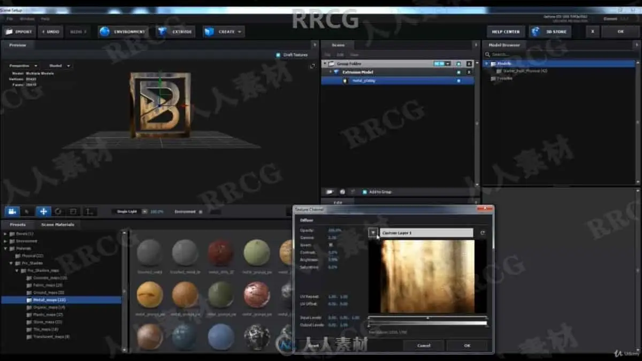This screenshot has width=642, height=361.
Task: Select the scale transform tool
Action: (x=73, y=211)
